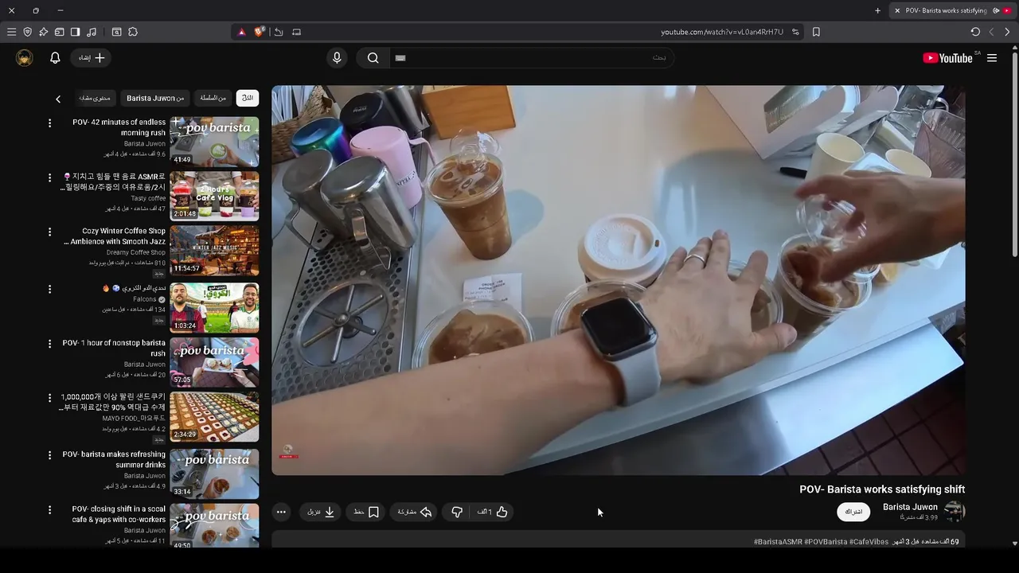Screen dimensions: 1019x573
Task: Open options for 42 minutes endless rush
Action: [x=49, y=123]
